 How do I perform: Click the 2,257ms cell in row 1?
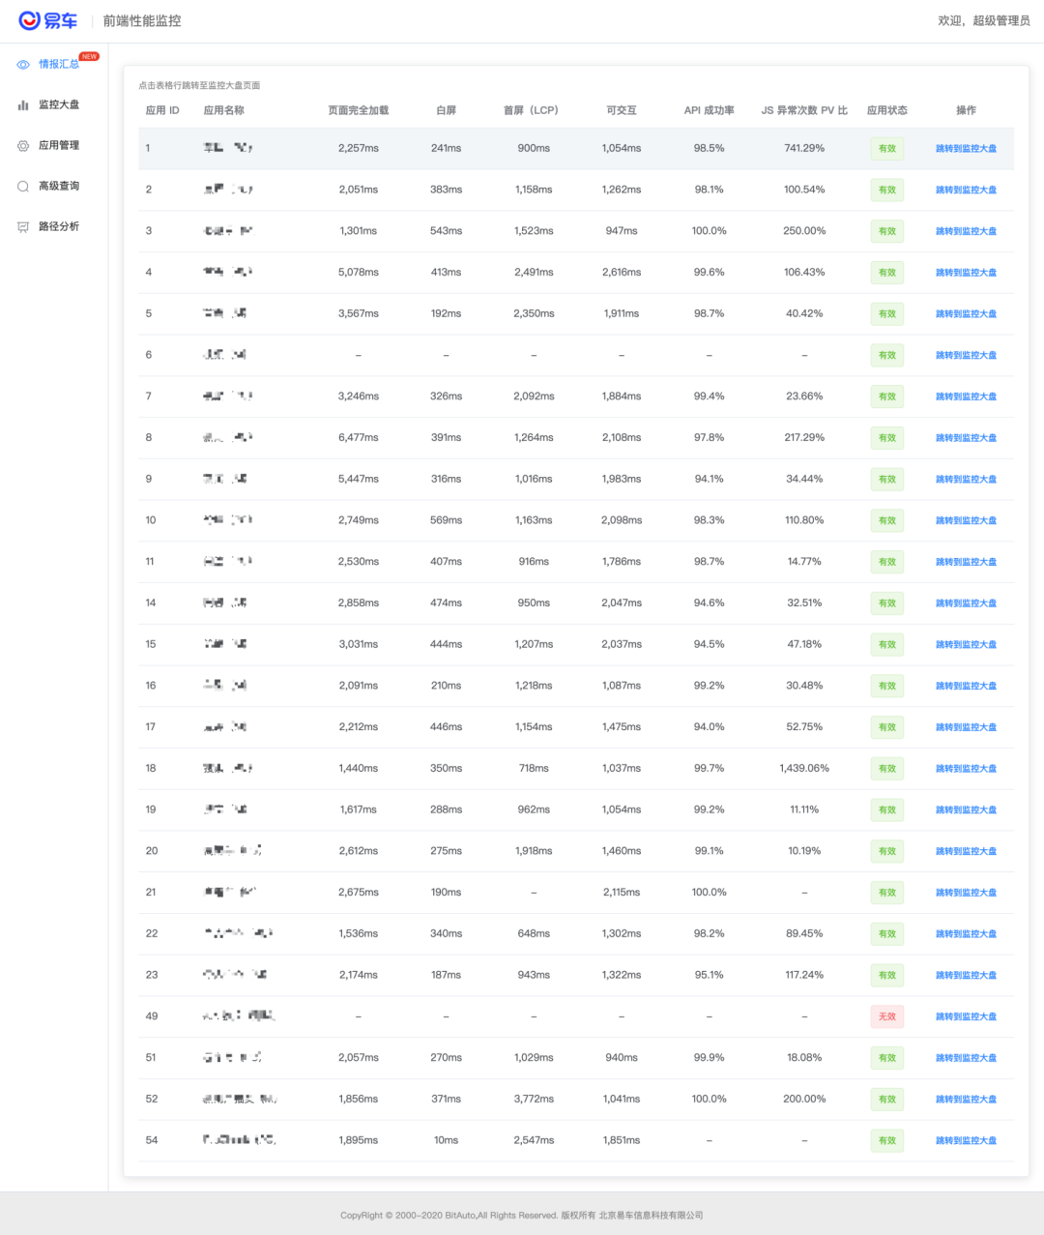pos(359,148)
